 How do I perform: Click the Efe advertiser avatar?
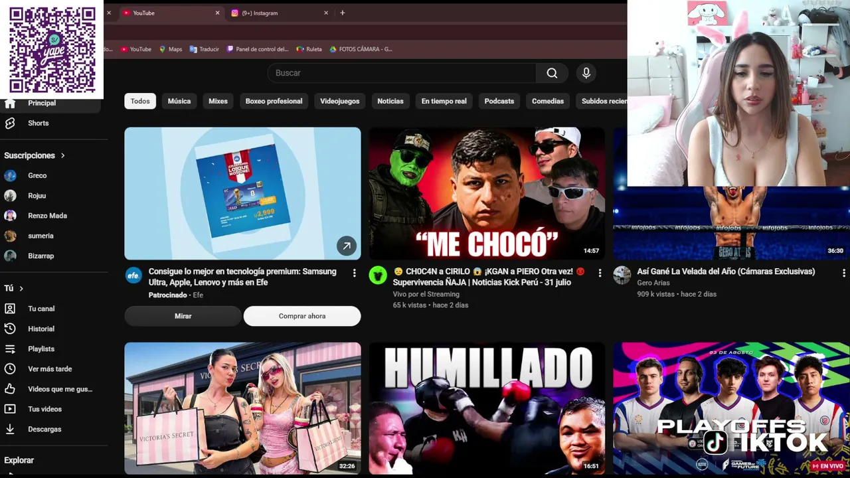[x=133, y=276]
